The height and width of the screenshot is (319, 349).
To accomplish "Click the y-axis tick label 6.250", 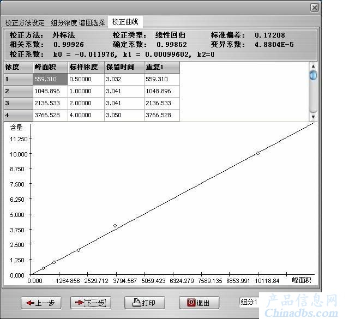I will (17, 200).
